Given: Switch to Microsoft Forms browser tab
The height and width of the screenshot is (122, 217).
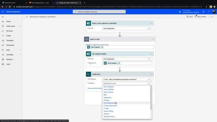Looking at the screenshot, I should coord(14,3).
